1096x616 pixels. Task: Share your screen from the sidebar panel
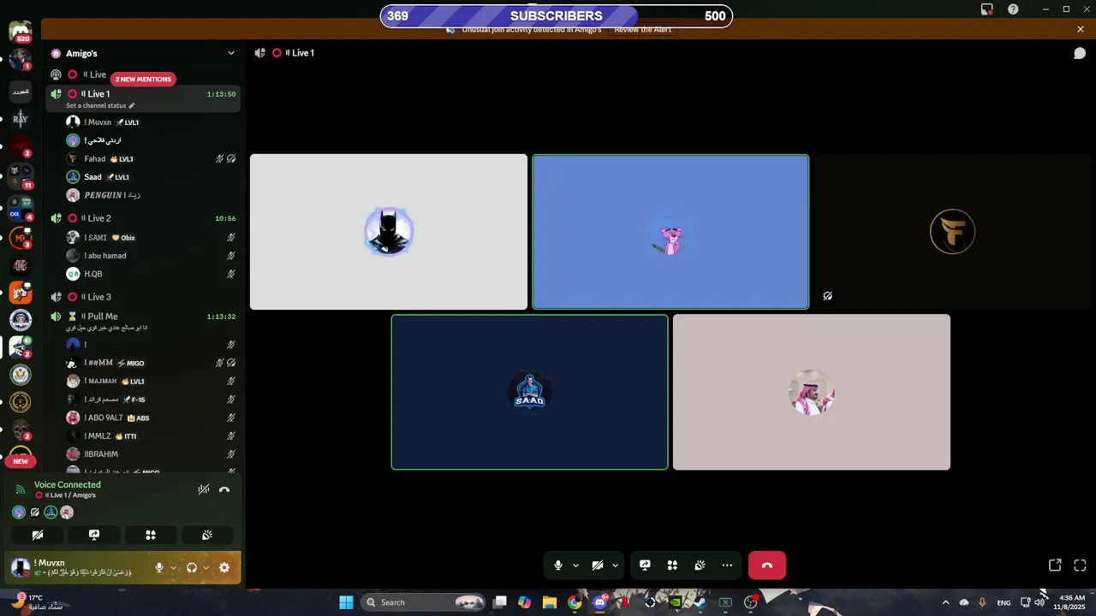click(94, 535)
